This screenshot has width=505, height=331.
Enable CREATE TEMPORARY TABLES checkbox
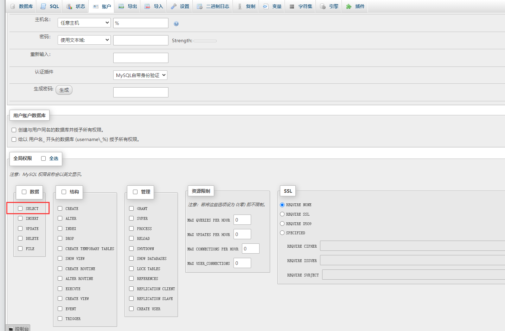click(60, 249)
